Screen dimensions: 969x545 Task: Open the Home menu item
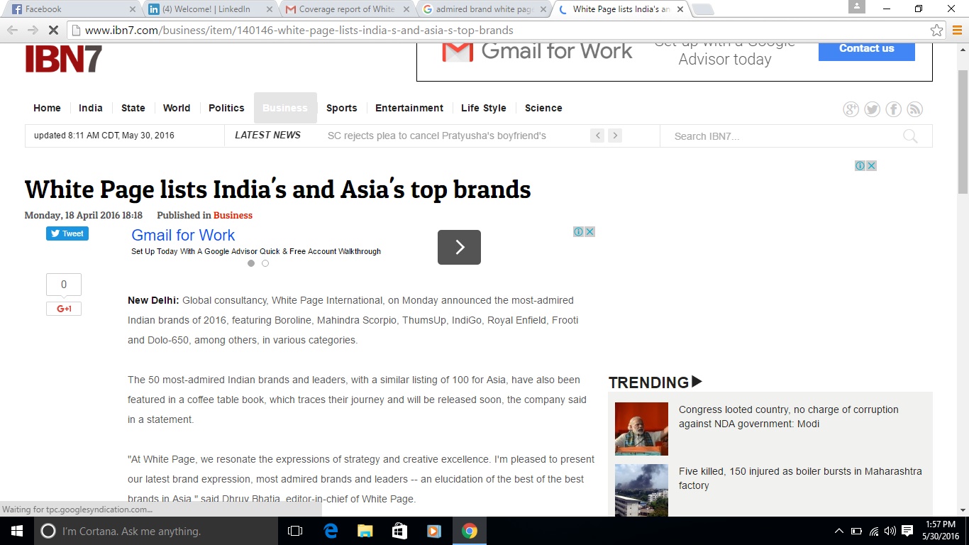click(x=47, y=108)
